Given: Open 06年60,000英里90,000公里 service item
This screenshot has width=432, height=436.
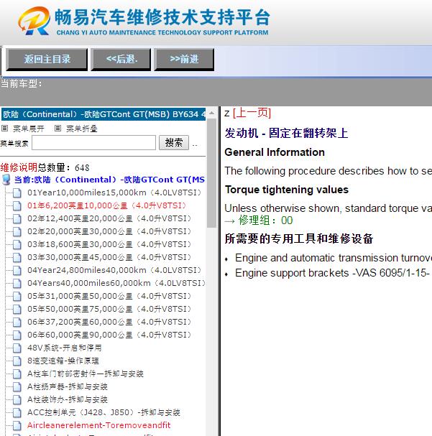Looking at the screenshot, I should tap(109, 335).
